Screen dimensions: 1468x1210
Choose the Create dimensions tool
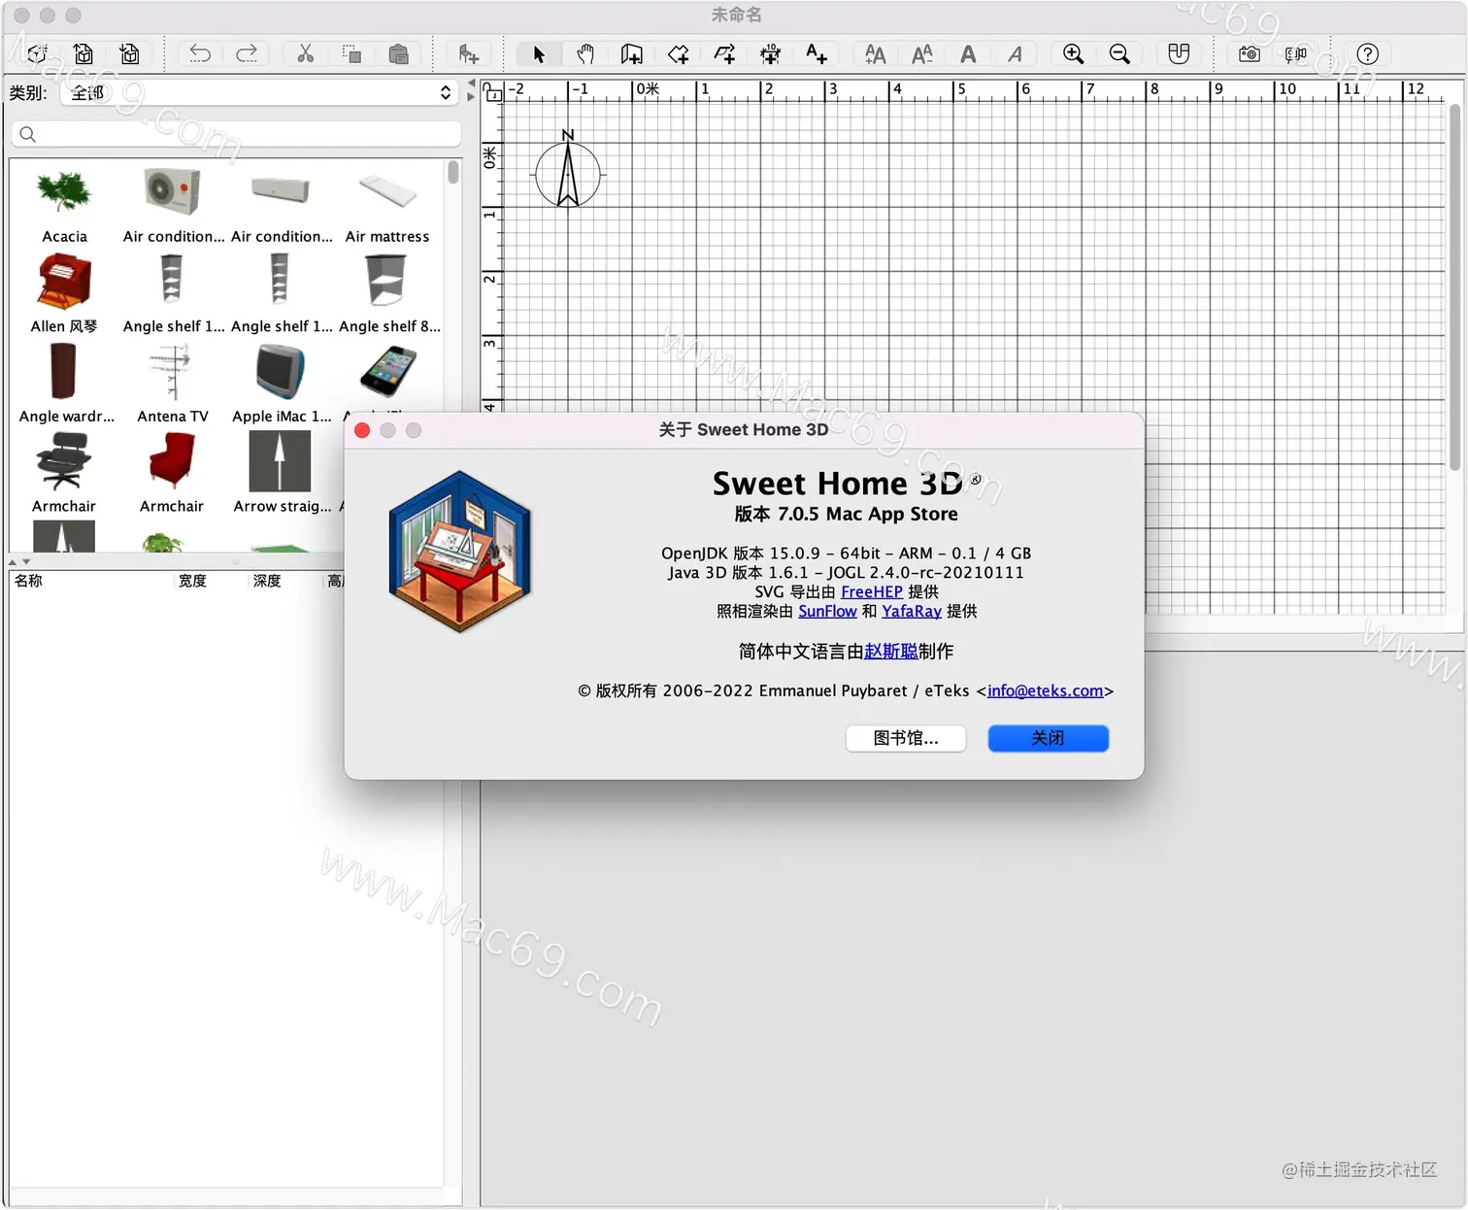pos(771,54)
